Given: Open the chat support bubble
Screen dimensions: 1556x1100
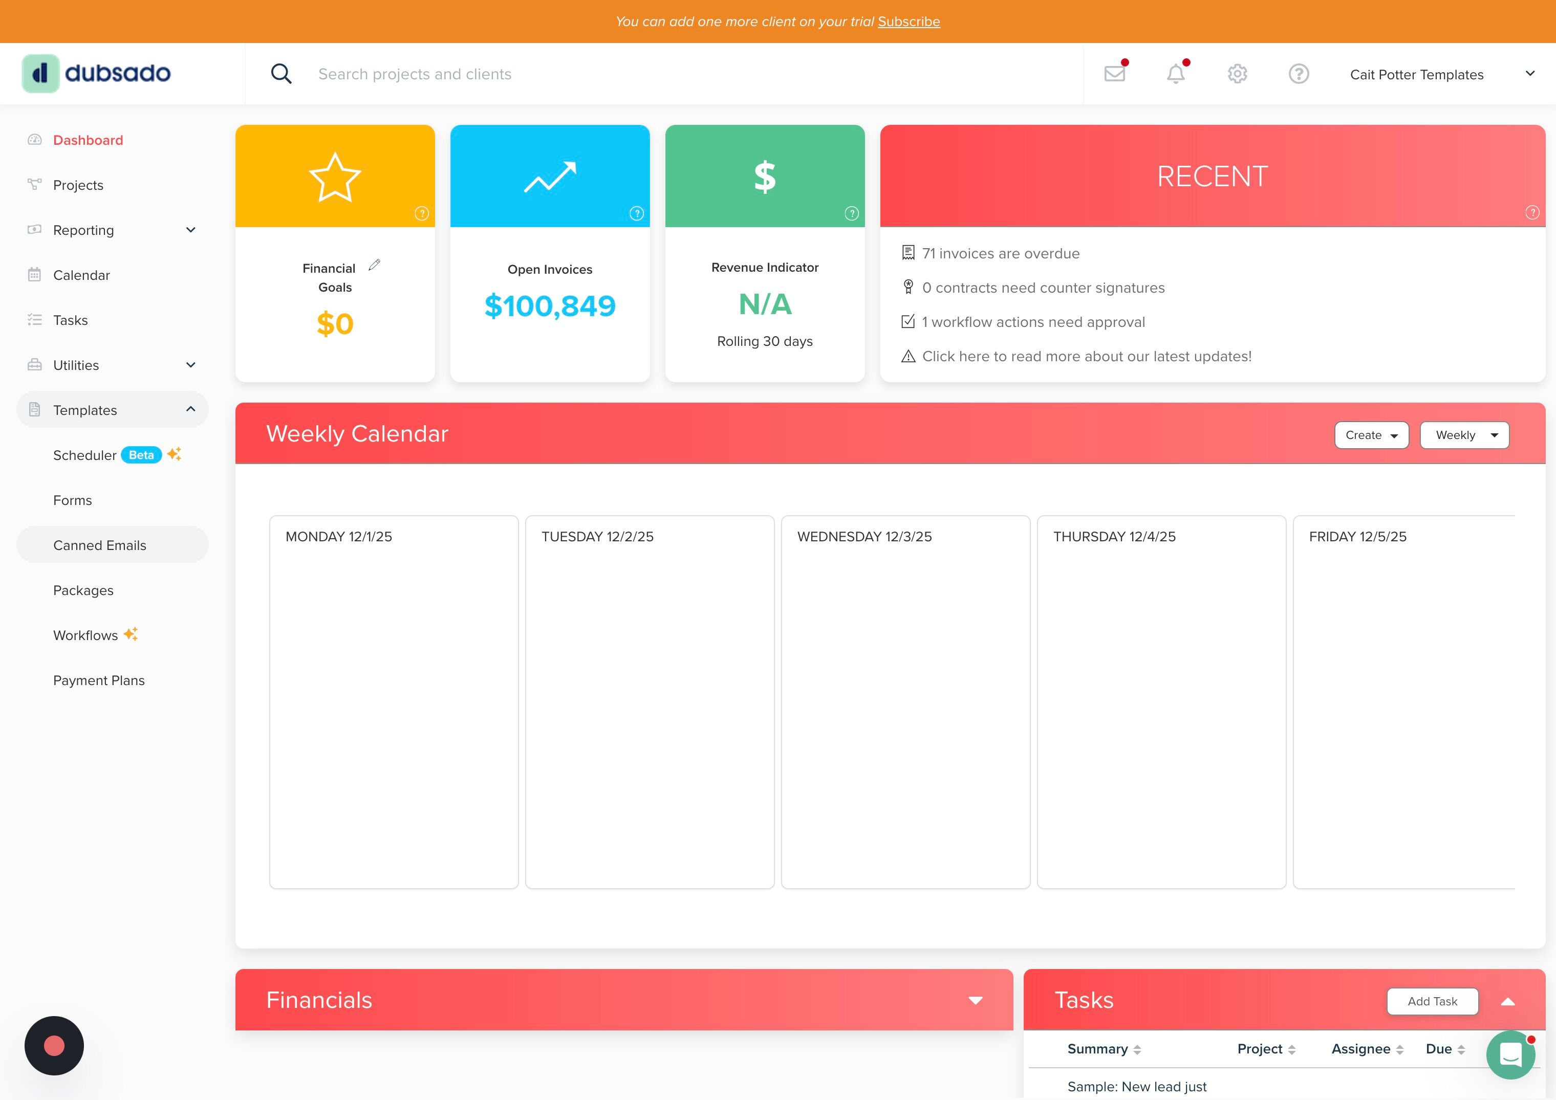Looking at the screenshot, I should click(1510, 1054).
